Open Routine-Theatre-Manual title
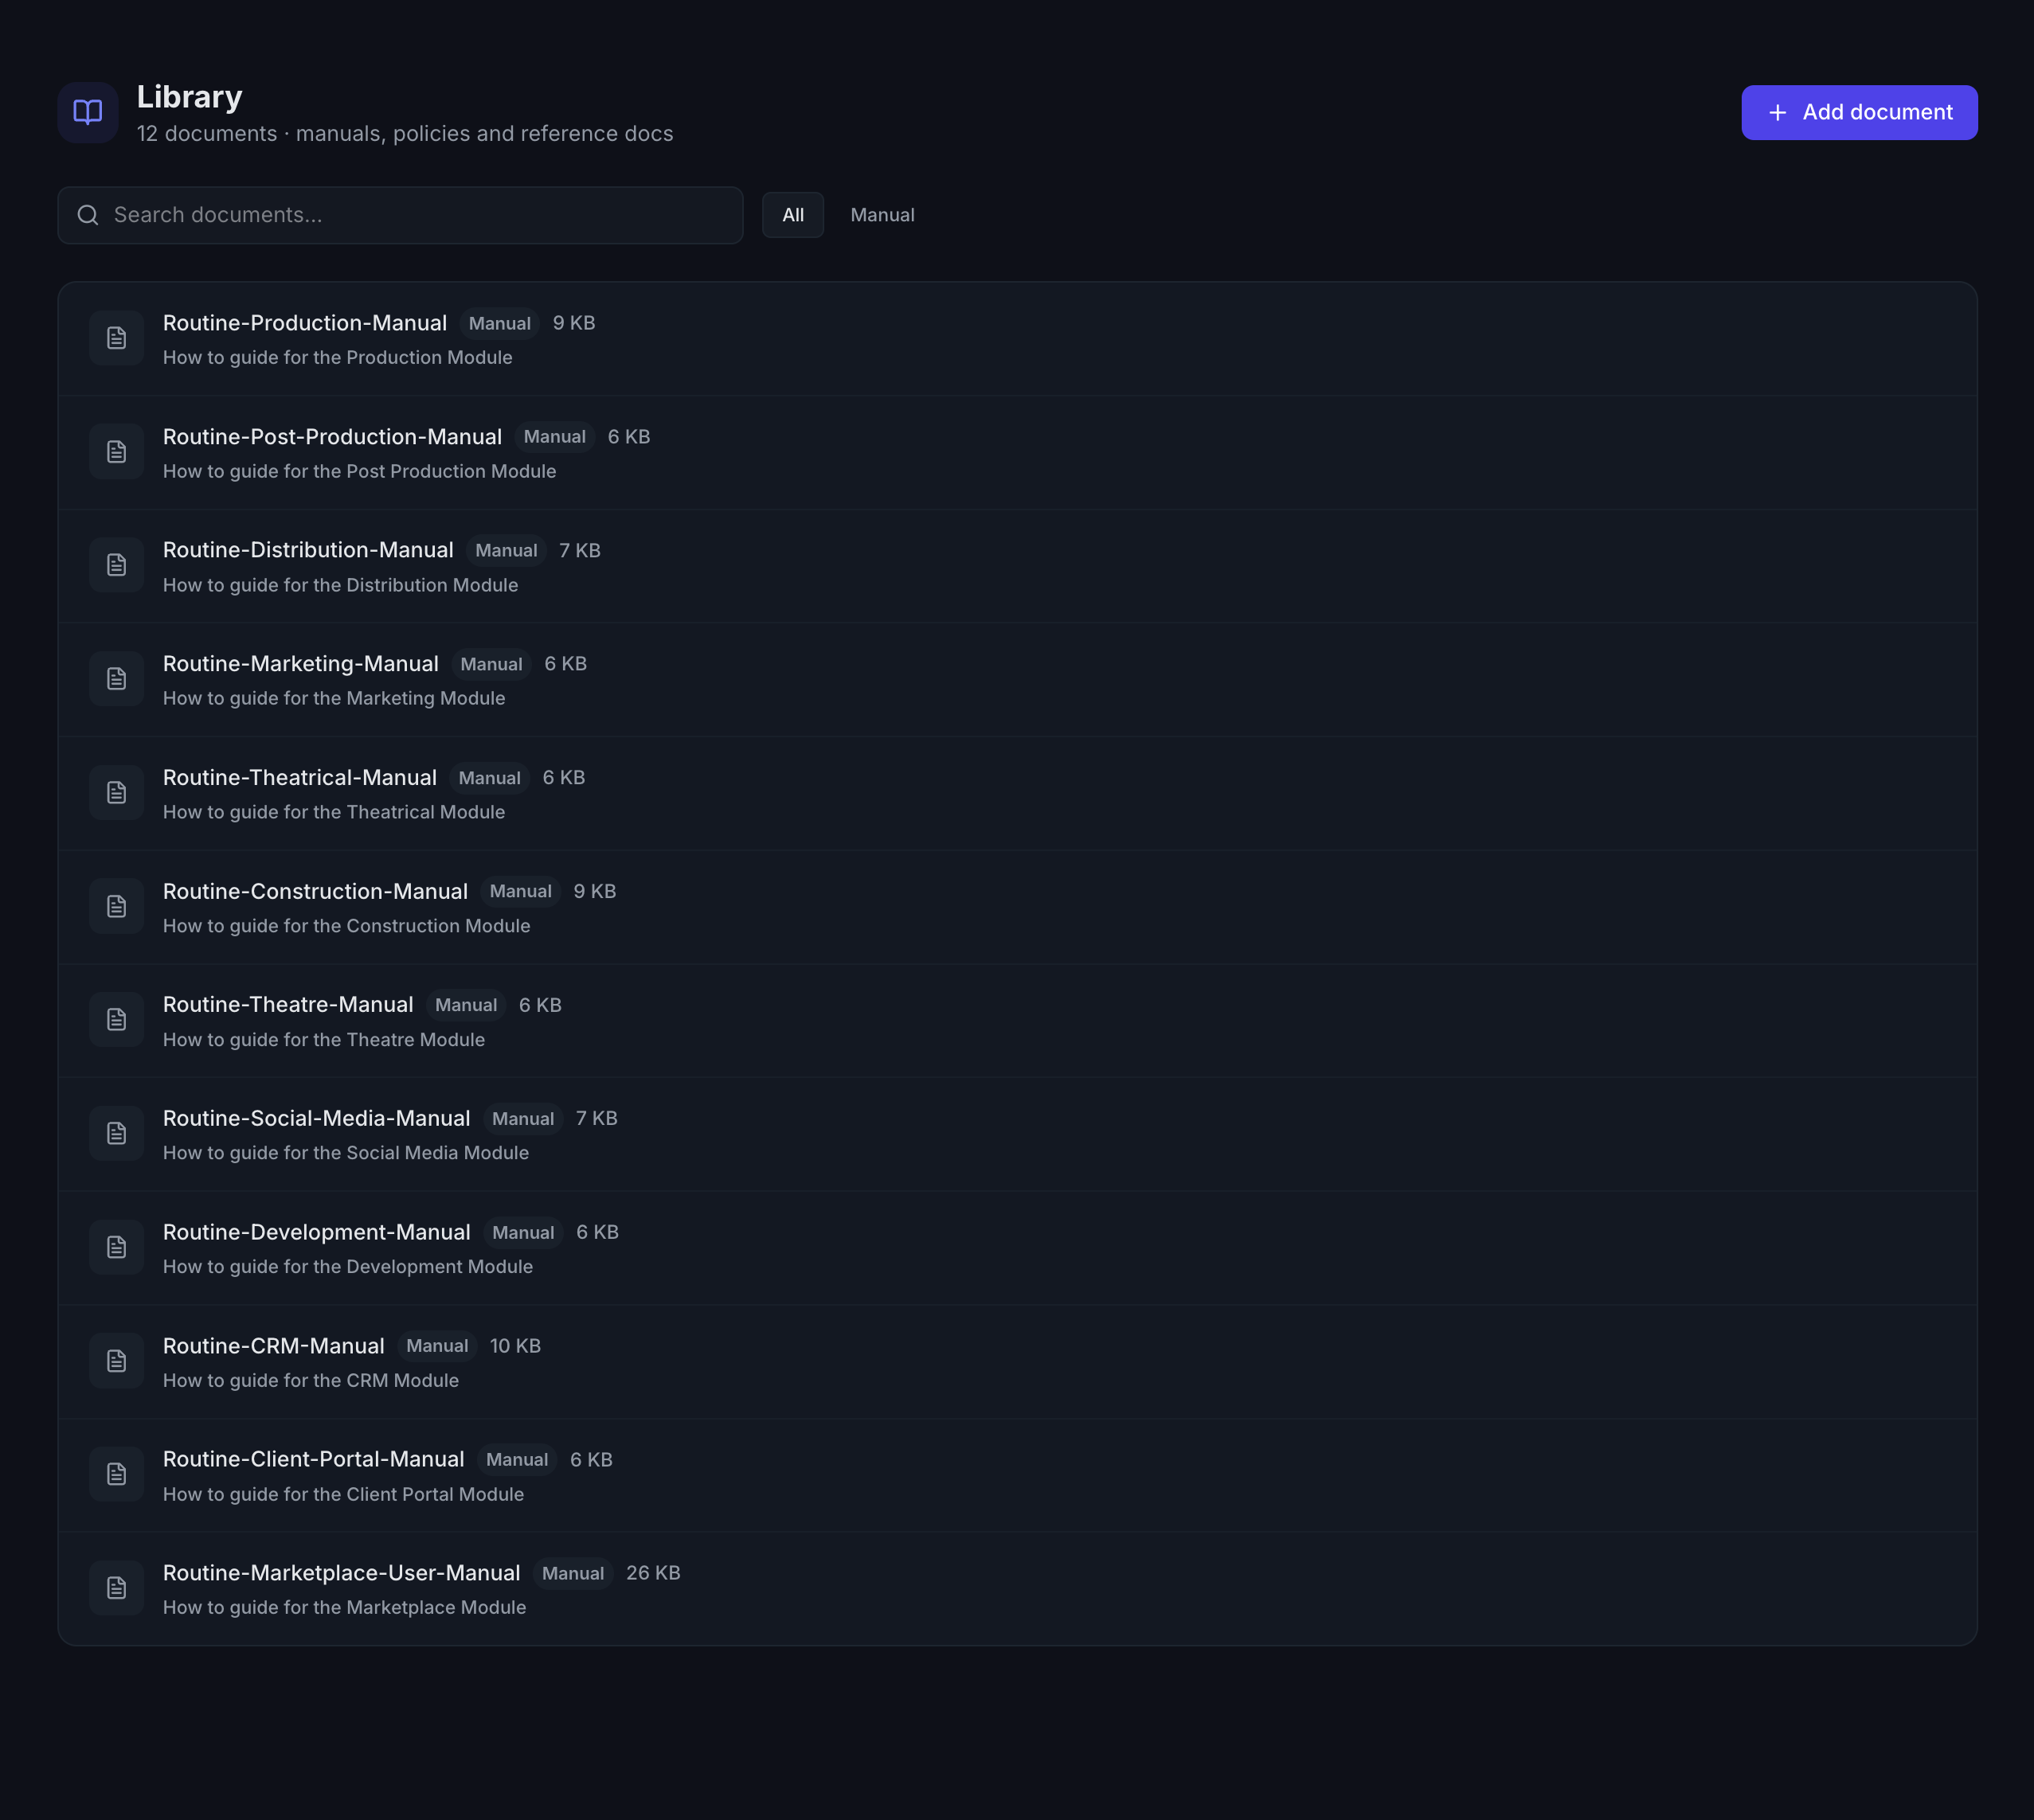 coord(288,1005)
